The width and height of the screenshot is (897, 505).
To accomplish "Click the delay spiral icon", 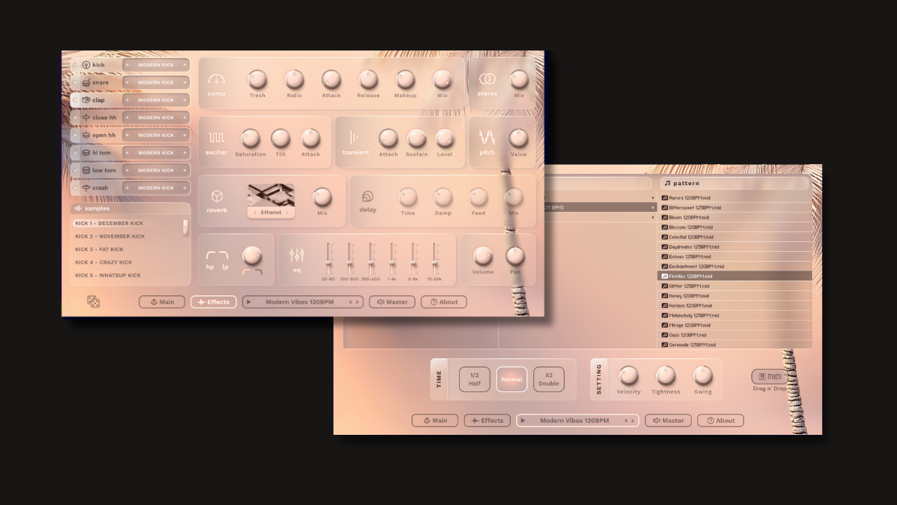I will click(x=367, y=196).
